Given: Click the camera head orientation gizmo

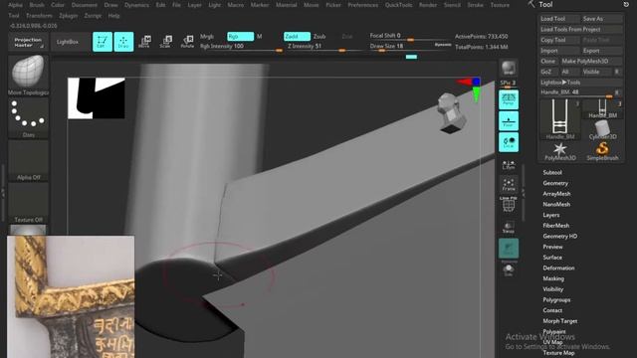Looking at the screenshot, I should coord(450,112).
